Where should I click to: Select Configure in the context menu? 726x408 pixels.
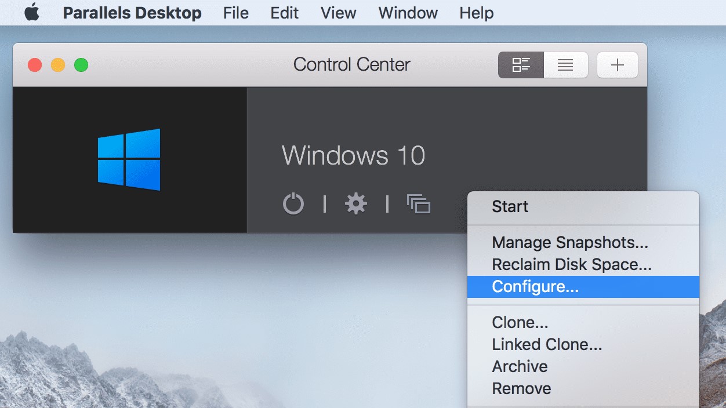583,287
